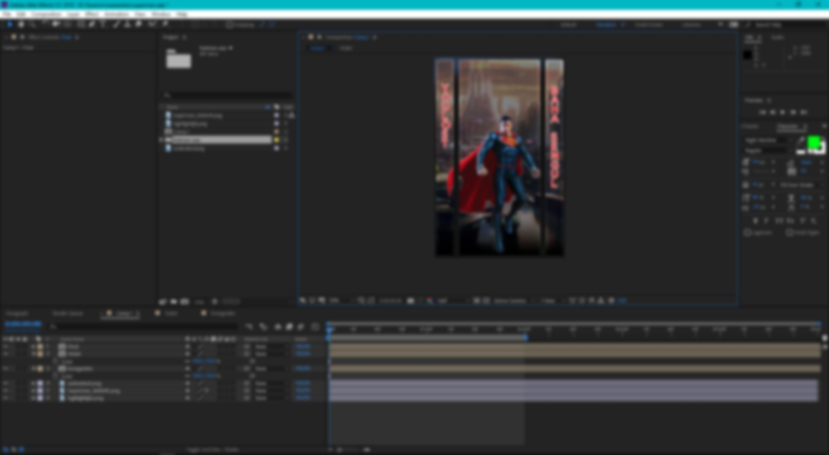The width and height of the screenshot is (829, 455).
Task: Toggle transparency grid in composition viewer
Action: click(x=486, y=301)
